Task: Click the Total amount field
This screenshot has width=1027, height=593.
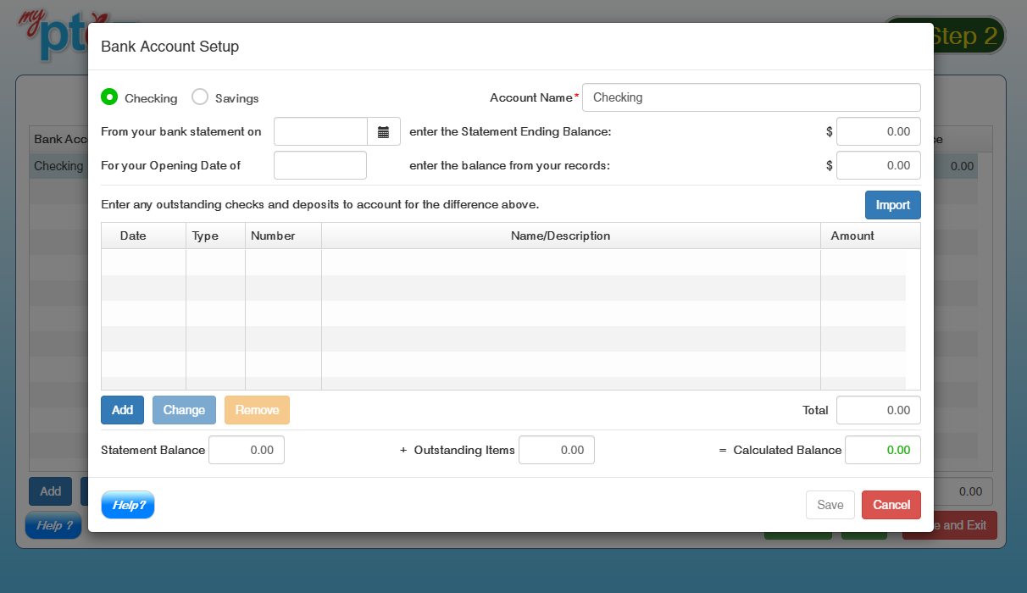Action: 878,410
